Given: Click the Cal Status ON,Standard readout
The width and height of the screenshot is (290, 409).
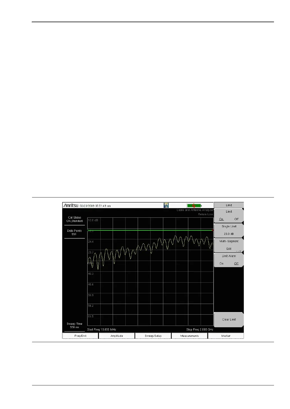Looking at the screenshot, I should (74, 219).
